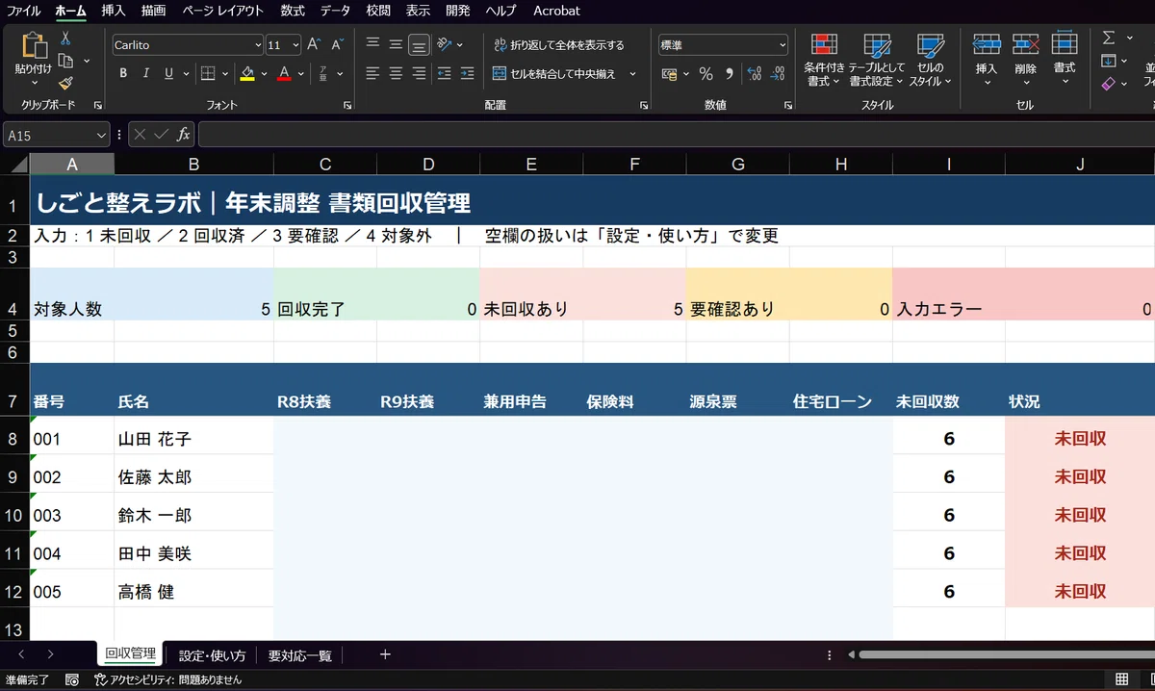
Task: Open the font size 11 dropdown
Action: (295, 45)
